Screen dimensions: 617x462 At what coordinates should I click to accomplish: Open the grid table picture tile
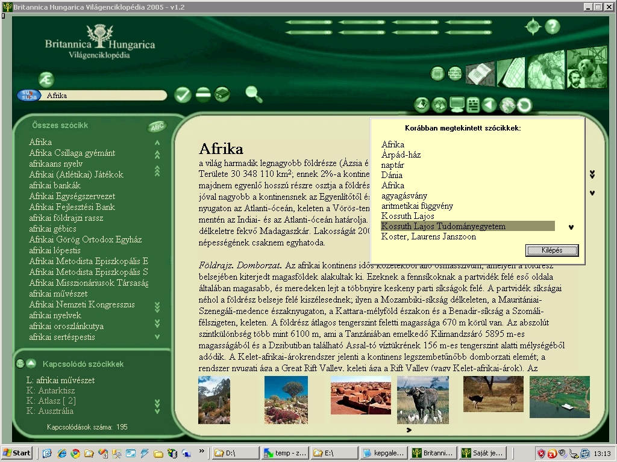point(511,73)
